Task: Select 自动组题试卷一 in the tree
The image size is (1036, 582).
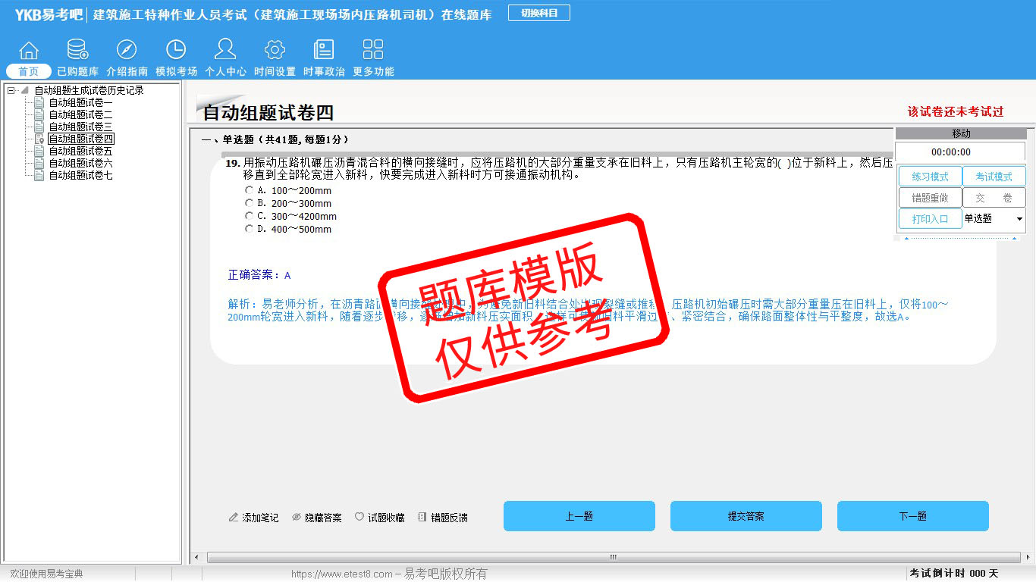Action: pyautogui.click(x=81, y=102)
